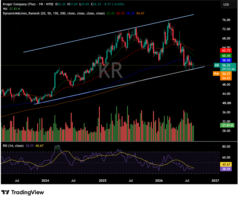Click the TradingView logo
239x198 pixels.
[x=23, y=192]
